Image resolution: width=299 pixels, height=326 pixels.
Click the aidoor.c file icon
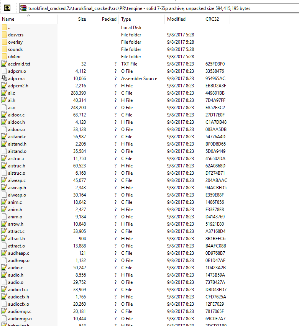[x=4, y=115]
